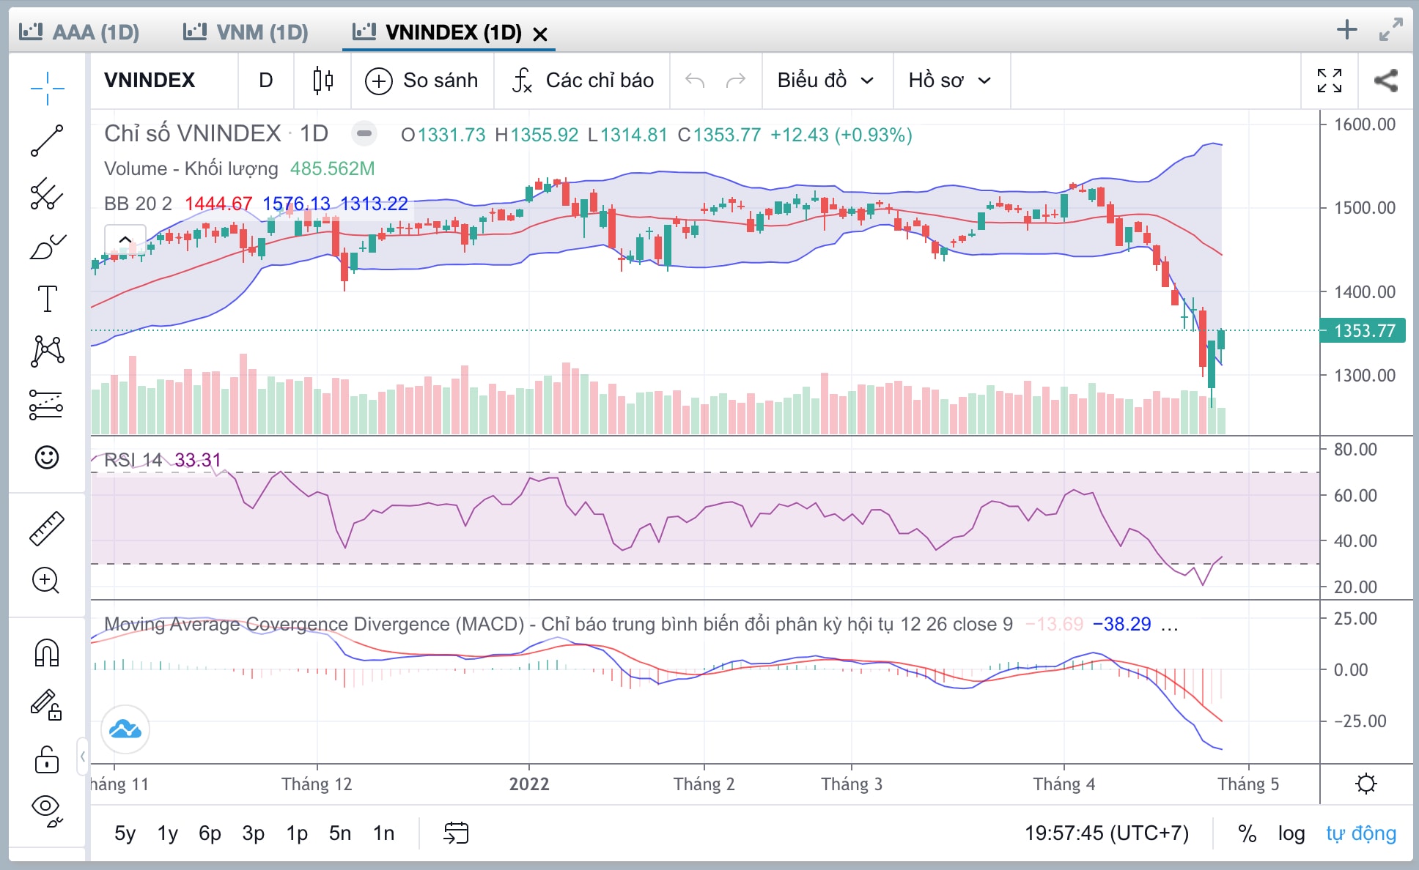This screenshot has height=870, width=1419.
Task: Toggle percent scale mode
Action: coord(1247,833)
